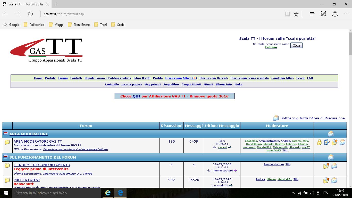
Task: Click lock icon for AREA MODERATORI GAS TT
Action: (x=319, y=142)
